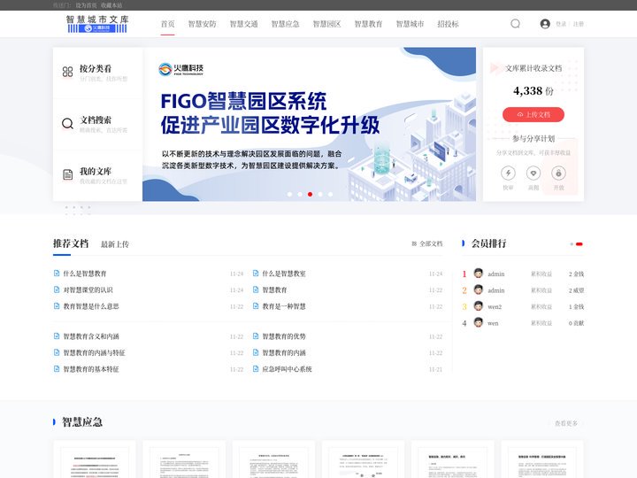Click the fourth-ranked wen member avatar
Image resolution: width=637 pixels, height=478 pixels.
479,322
